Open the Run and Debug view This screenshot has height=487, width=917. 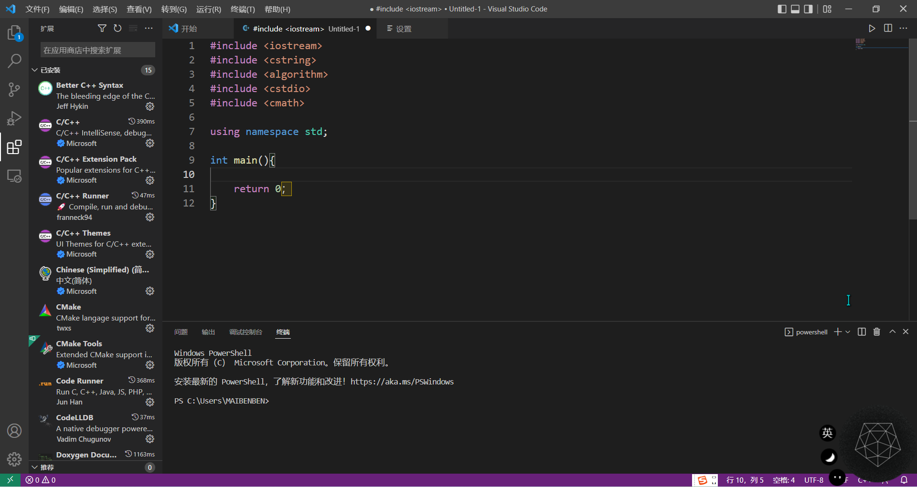click(x=14, y=118)
